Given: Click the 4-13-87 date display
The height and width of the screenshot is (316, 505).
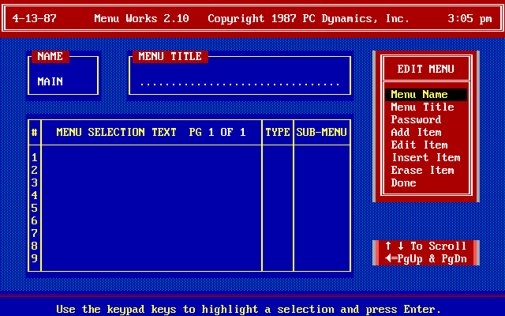Looking at the screenshot, I should pos(35,17).
